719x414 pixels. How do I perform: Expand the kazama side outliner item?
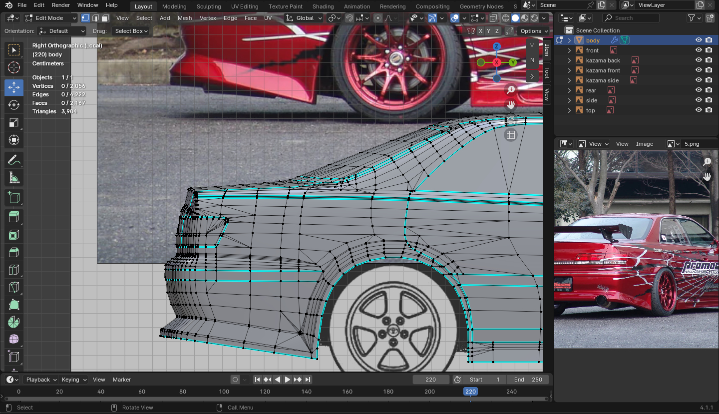click(570, 80)
